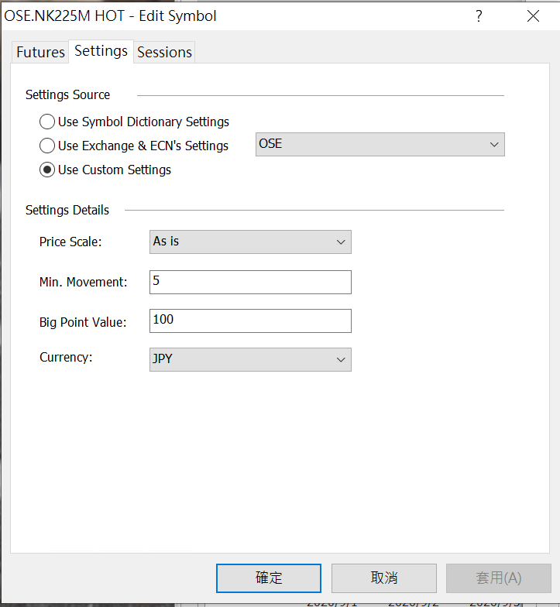Click the Price Scale chevron arrow
560x607 pixels.
[341, 242]
